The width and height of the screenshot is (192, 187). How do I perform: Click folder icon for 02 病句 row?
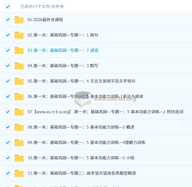19,35
